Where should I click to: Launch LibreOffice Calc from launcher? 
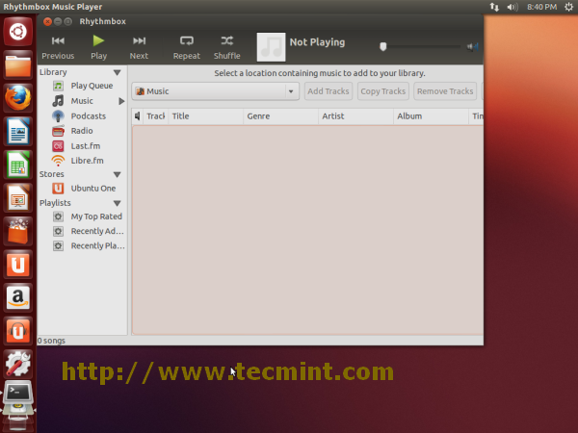[x=17, y=165]
